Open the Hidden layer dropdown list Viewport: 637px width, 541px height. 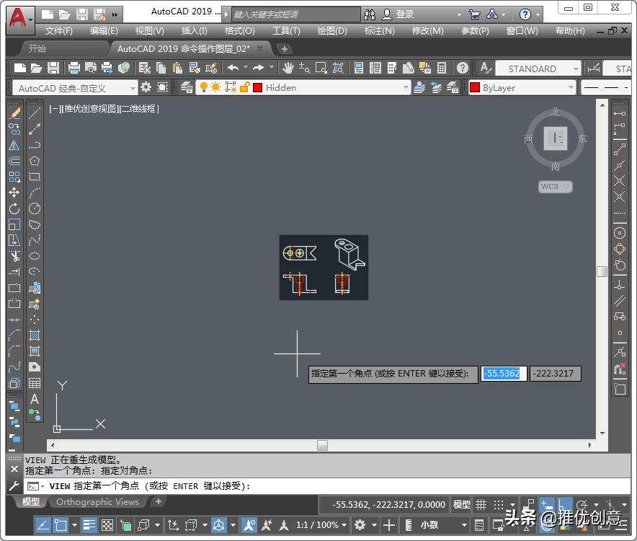(406, 87)
